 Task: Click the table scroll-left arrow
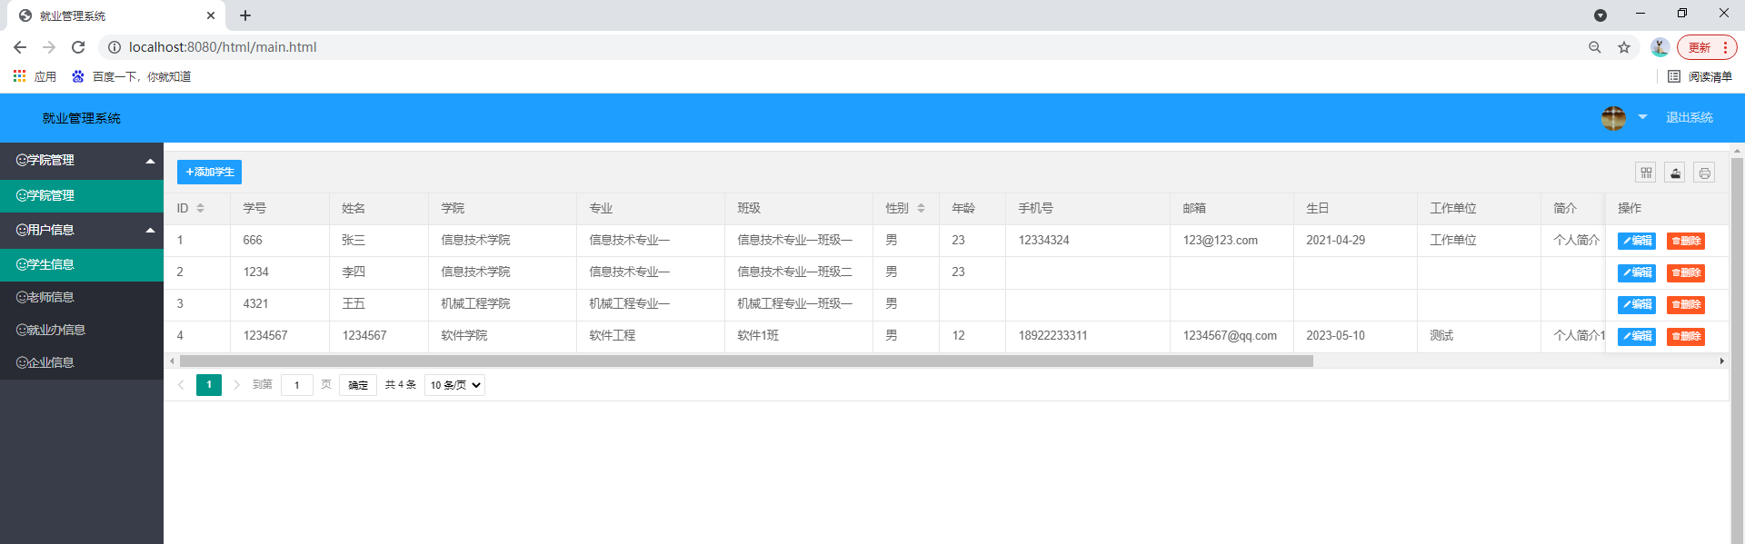pyautogui.click(x=172, y=361)
